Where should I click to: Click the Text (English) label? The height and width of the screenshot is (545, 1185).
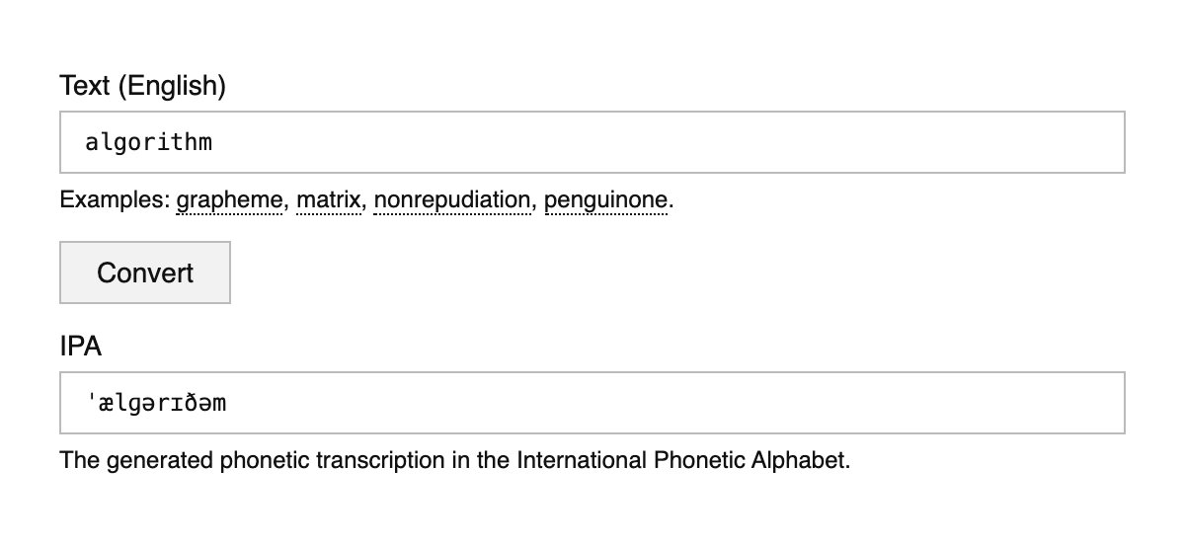(x=142, y=86)
